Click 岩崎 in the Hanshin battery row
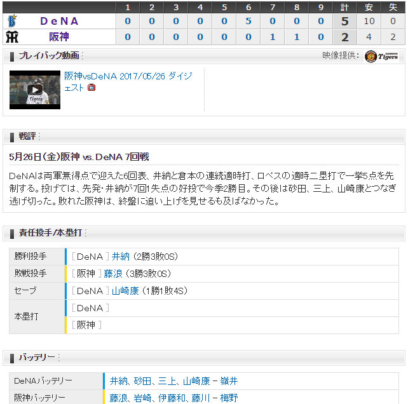Image resolution: width=408 pixels, height=404 pixels. 142,398
